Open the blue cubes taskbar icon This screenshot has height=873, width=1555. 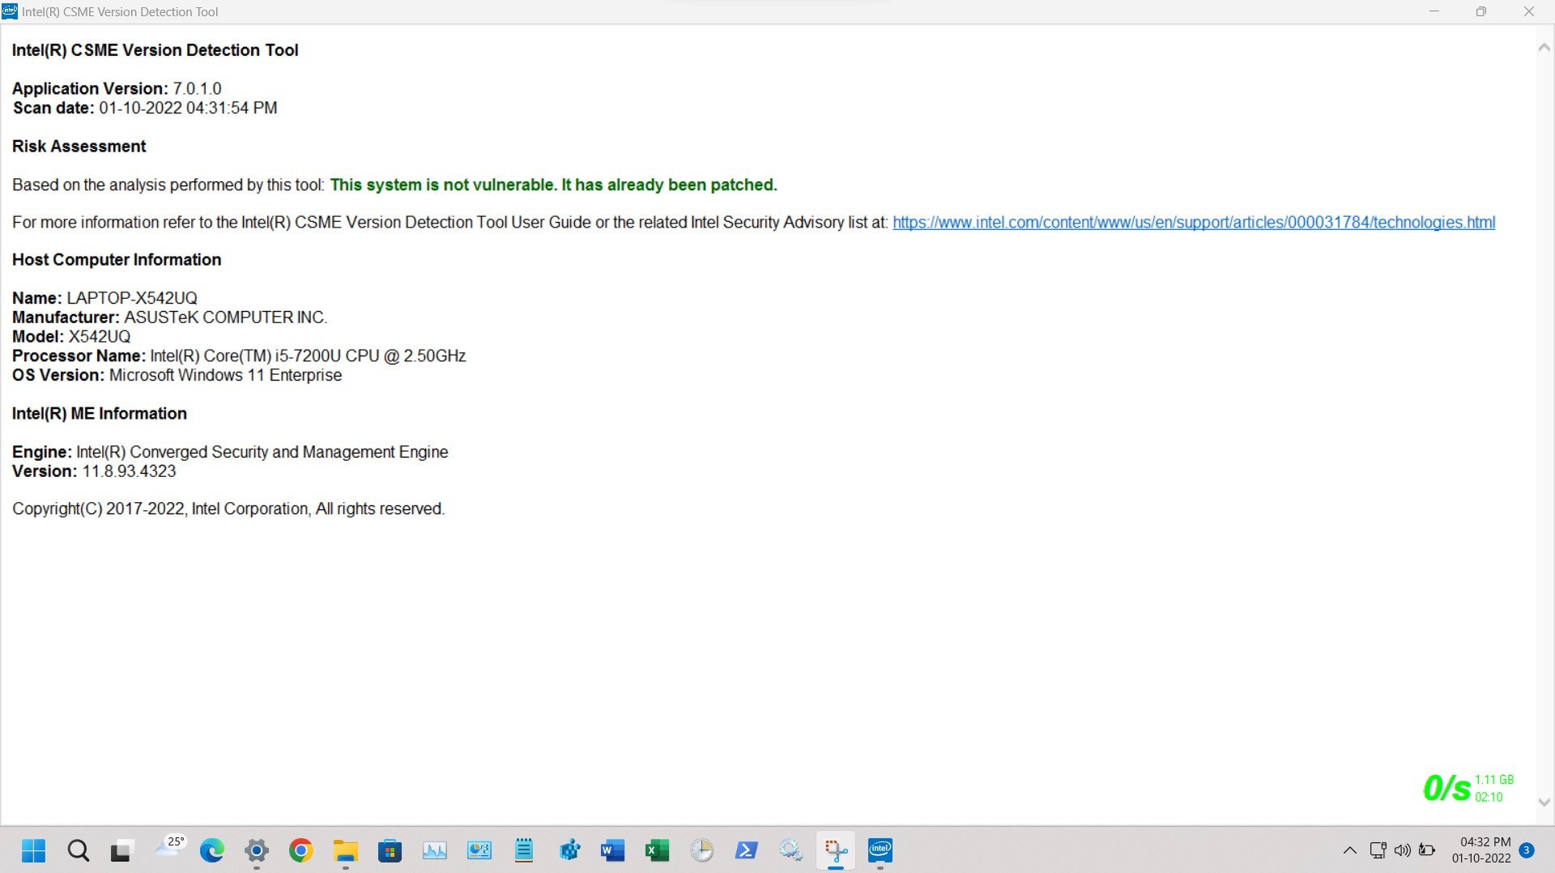(x=569, y=851)
